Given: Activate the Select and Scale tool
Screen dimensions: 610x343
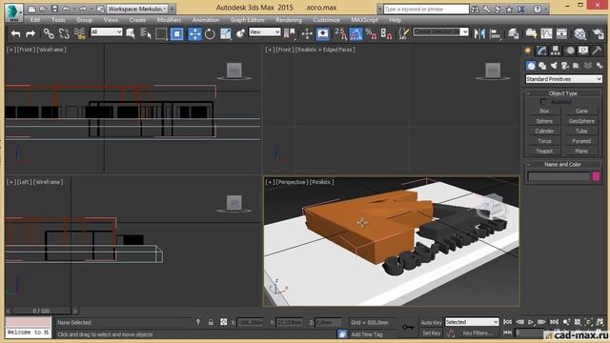Looking at the screenshot, I should 225,34.
